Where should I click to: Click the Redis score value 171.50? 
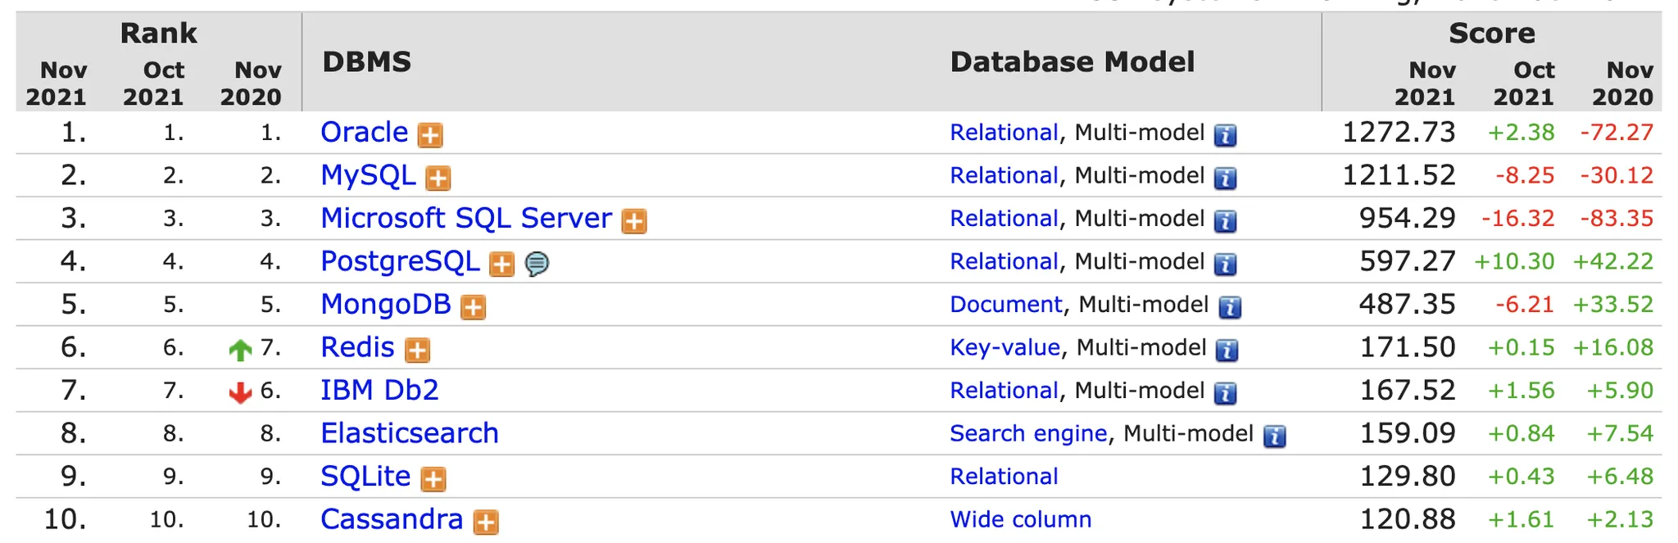(x=1408, y=347)
